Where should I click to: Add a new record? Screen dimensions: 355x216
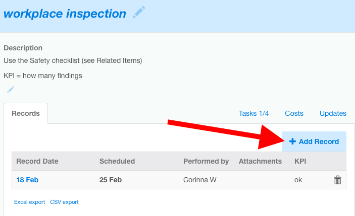point(314,141)
